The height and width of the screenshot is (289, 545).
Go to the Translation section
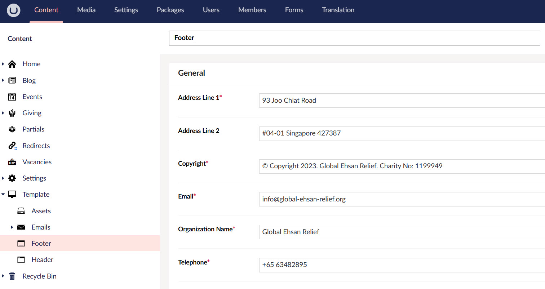click(x=338, y=10)
